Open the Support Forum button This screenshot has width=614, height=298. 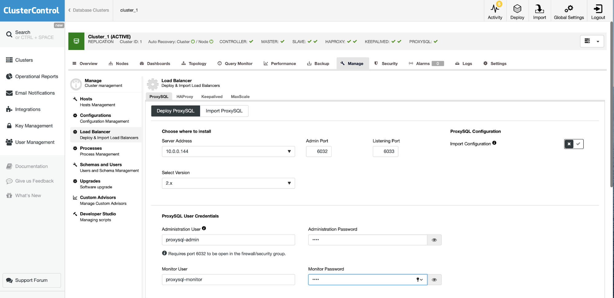[x=32, y=280]
